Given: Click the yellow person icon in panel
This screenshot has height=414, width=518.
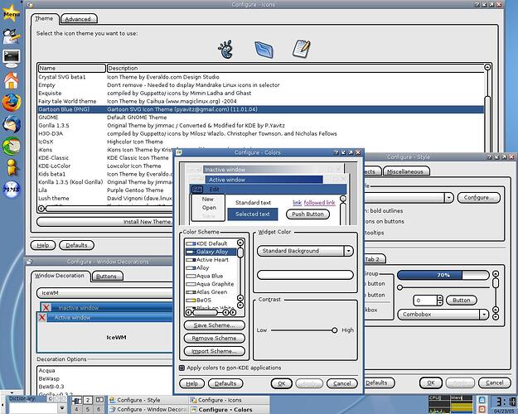Looking at the screenshot, I should pyautogui.click(x=12, y=166).
